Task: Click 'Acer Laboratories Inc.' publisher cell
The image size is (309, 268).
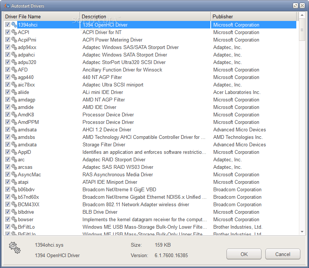Action: (x=237, y=92)
